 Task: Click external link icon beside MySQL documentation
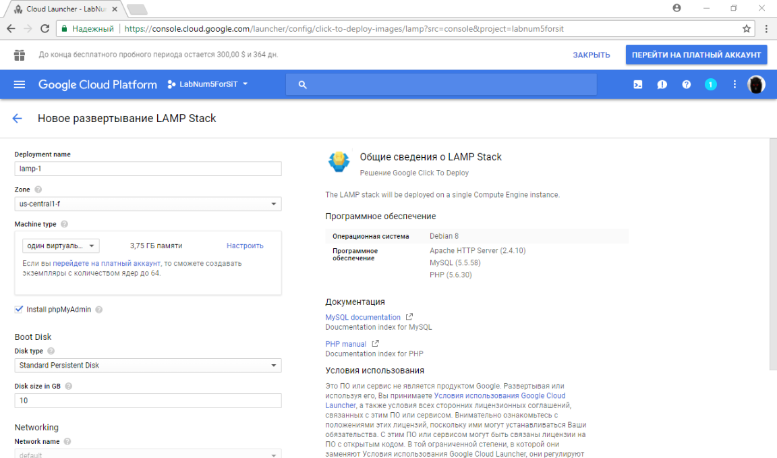tap(409, 317)
